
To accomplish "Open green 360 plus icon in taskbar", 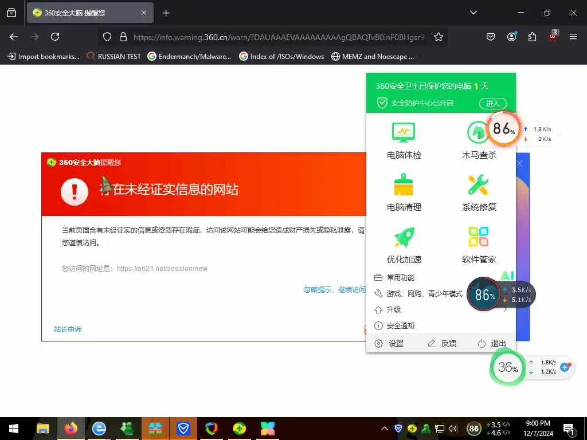I will tap(239, 429).
